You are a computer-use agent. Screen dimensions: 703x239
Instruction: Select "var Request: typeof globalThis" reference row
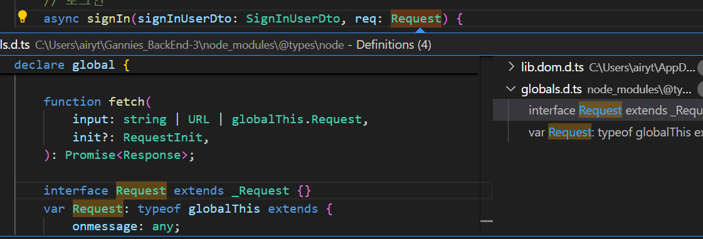[598, 133]
